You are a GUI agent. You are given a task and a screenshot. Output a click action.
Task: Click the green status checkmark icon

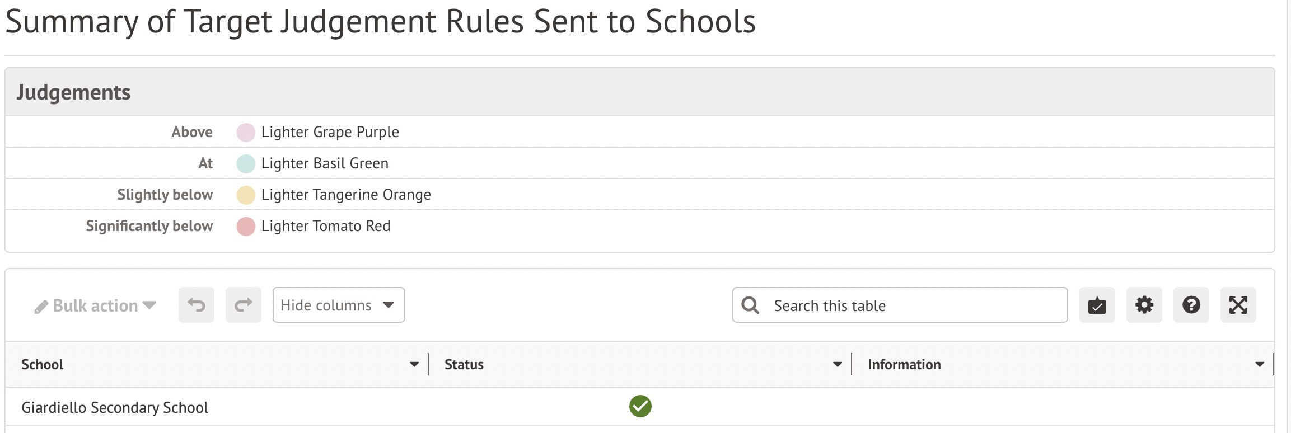tap(640, 406)
